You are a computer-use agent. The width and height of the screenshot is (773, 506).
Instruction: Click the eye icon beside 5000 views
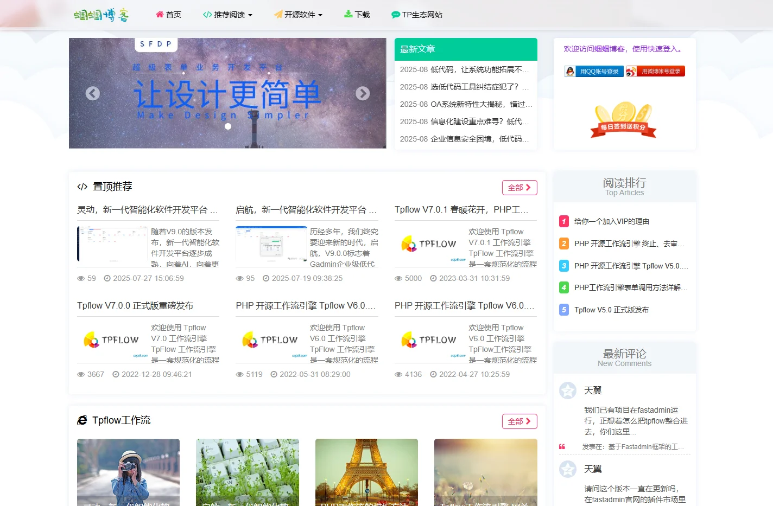(398, 278)
